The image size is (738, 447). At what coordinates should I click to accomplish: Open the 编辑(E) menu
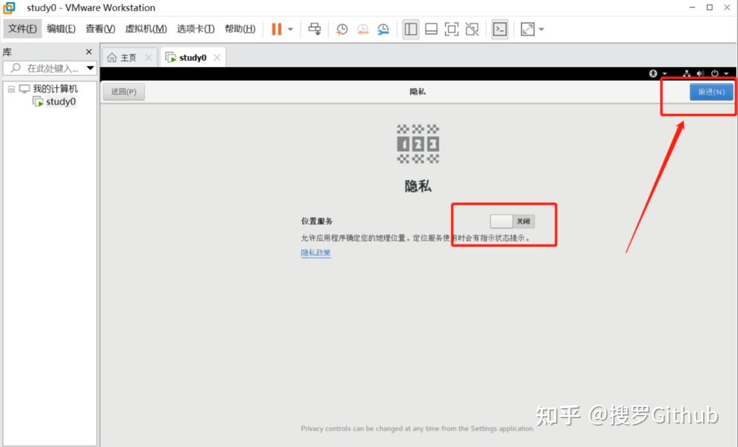coord(61,29)
